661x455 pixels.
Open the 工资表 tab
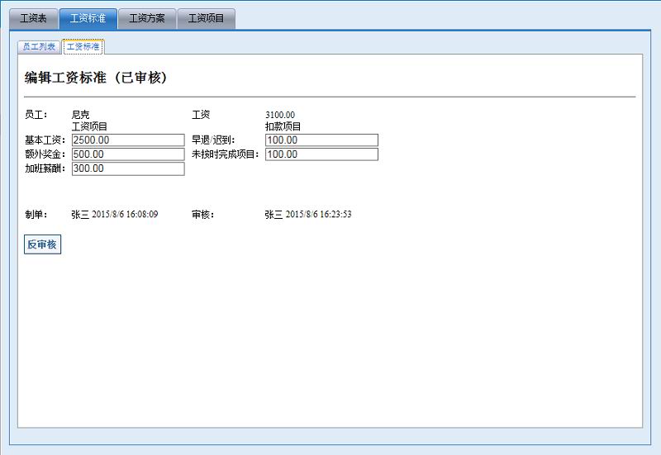[x=33, y=18]
